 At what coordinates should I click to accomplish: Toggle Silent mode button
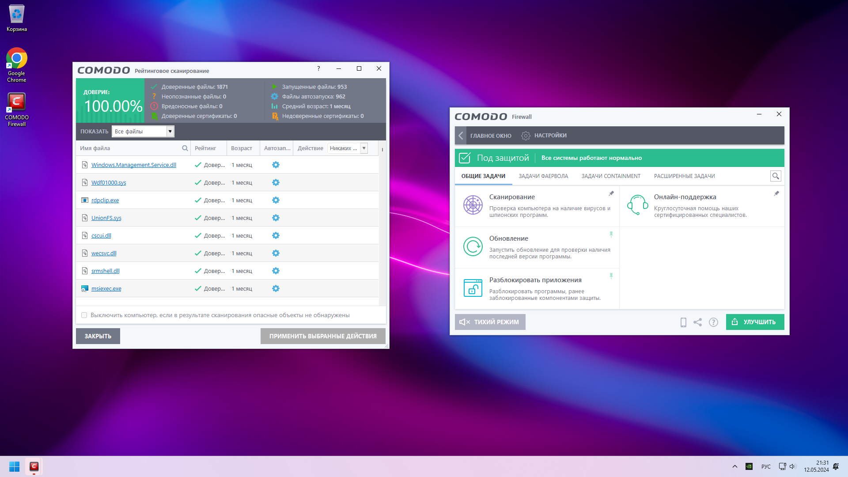coord(490,322)
